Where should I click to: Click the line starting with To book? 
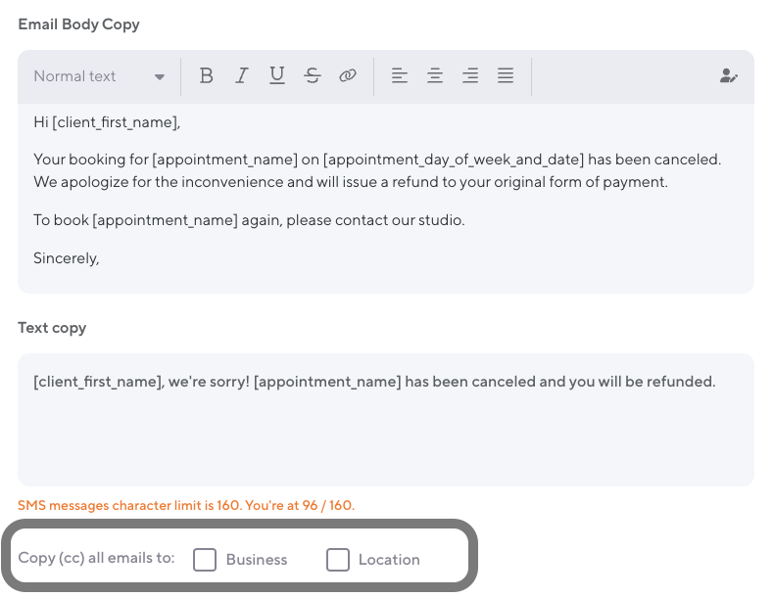(x=249, y=220)
